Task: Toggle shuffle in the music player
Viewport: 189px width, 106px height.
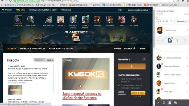Action: [174, 21]
